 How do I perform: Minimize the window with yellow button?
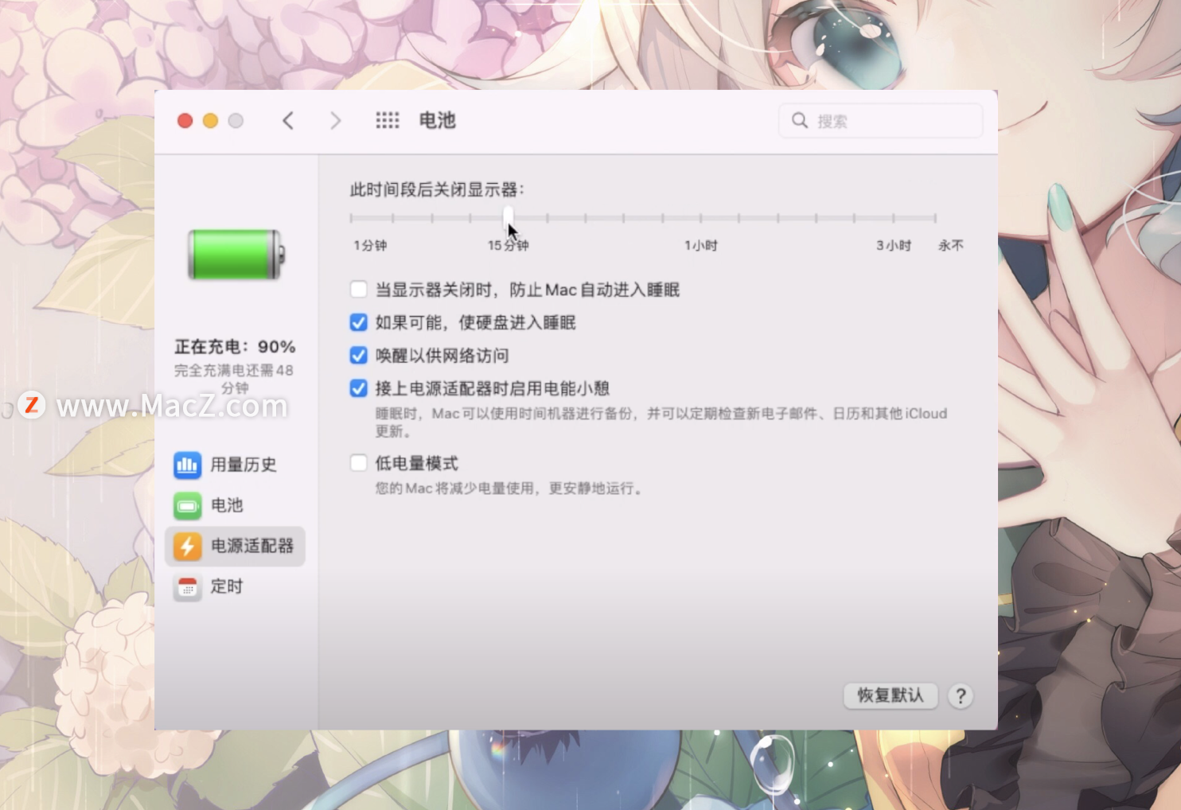pos(211,121)
